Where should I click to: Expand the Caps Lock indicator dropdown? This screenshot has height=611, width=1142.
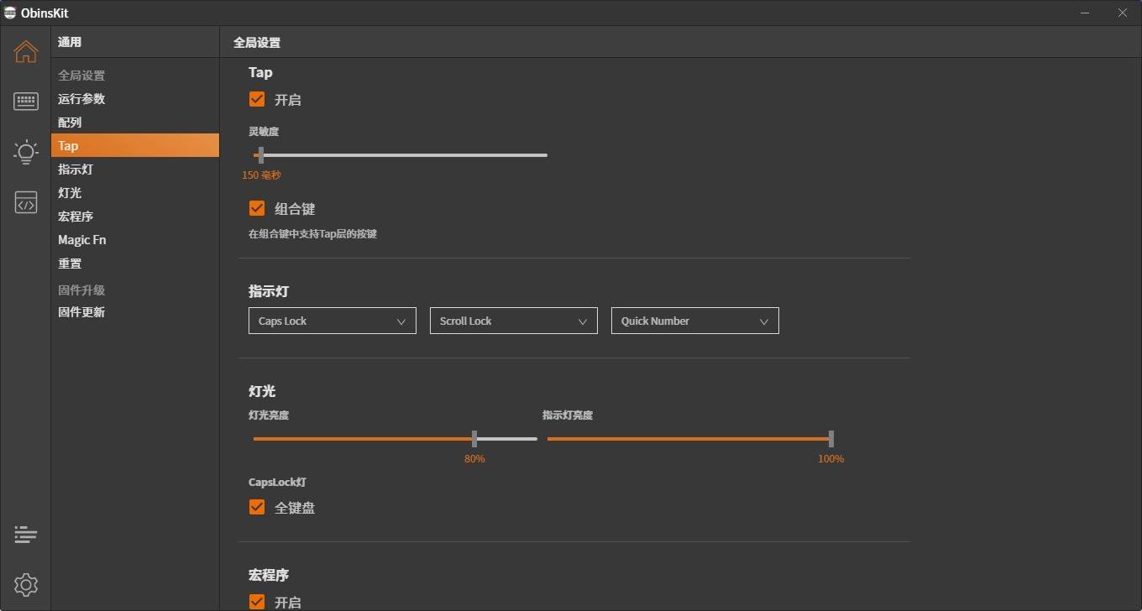[x=333, y=321]
